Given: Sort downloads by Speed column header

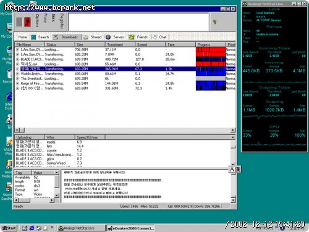Looking at the screenshot, I should coord(150,45).
